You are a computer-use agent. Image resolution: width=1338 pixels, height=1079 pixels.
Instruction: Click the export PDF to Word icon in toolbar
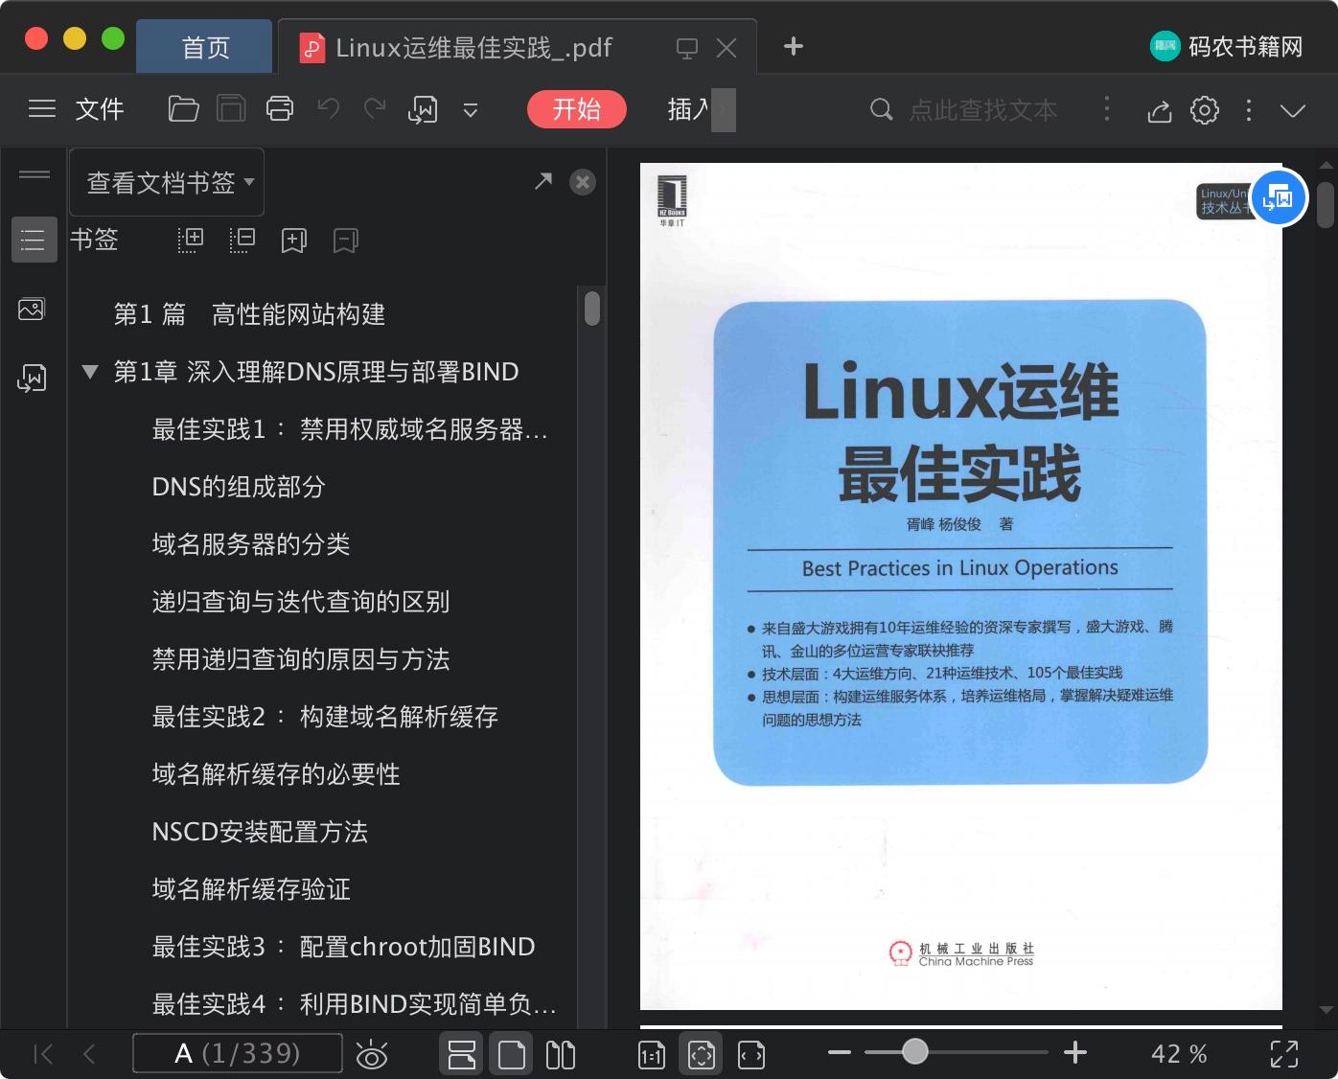[x=423, y=109]
